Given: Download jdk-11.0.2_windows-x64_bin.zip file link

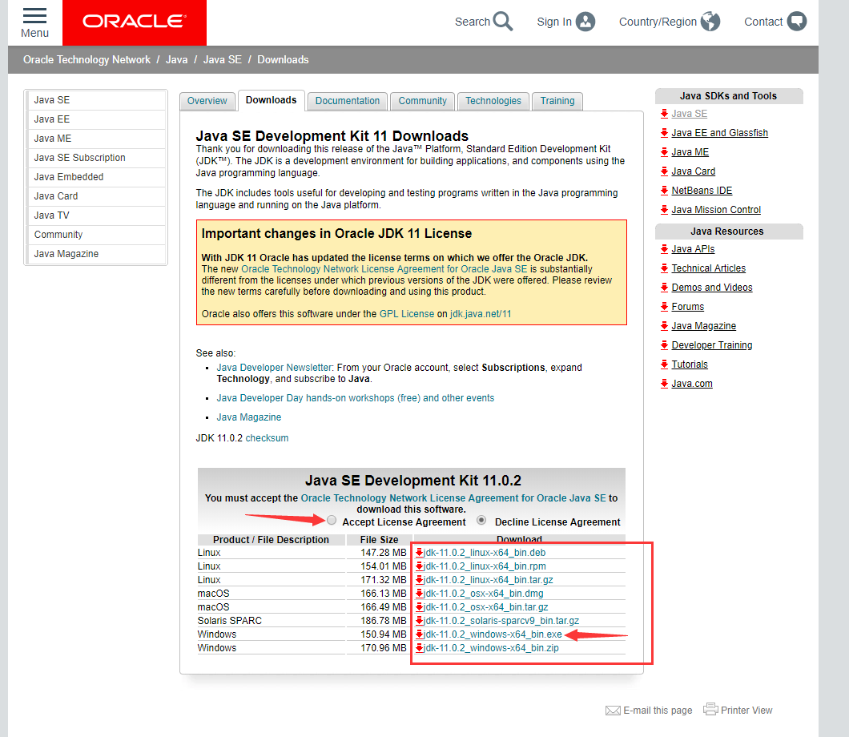Looking at the screenshot, I should point(491,647).
